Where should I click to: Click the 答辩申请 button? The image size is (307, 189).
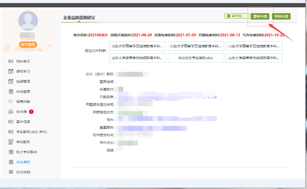(281, 16)
